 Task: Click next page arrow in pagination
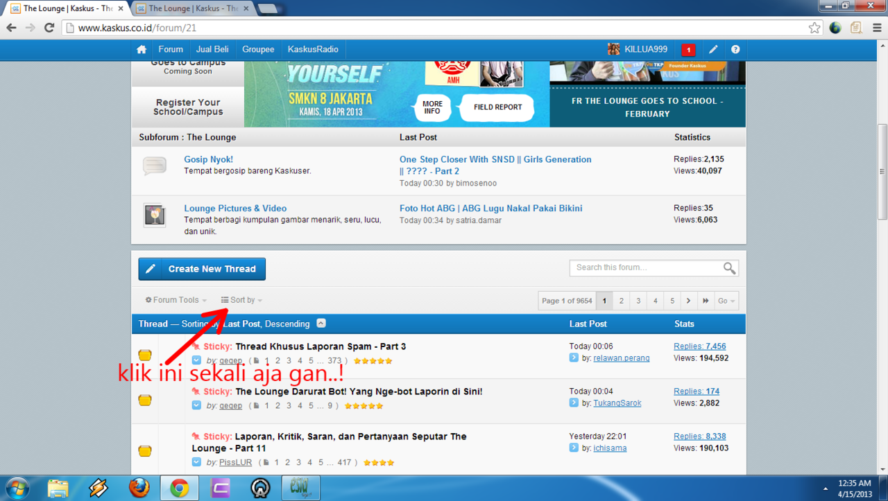[x=688, y=301]
